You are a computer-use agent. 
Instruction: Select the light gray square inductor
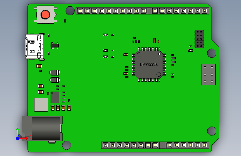41,105
